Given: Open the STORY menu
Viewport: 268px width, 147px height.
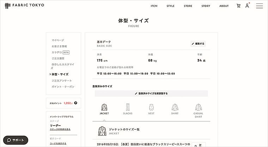Looking at the screenshot, I should point(206,6).
